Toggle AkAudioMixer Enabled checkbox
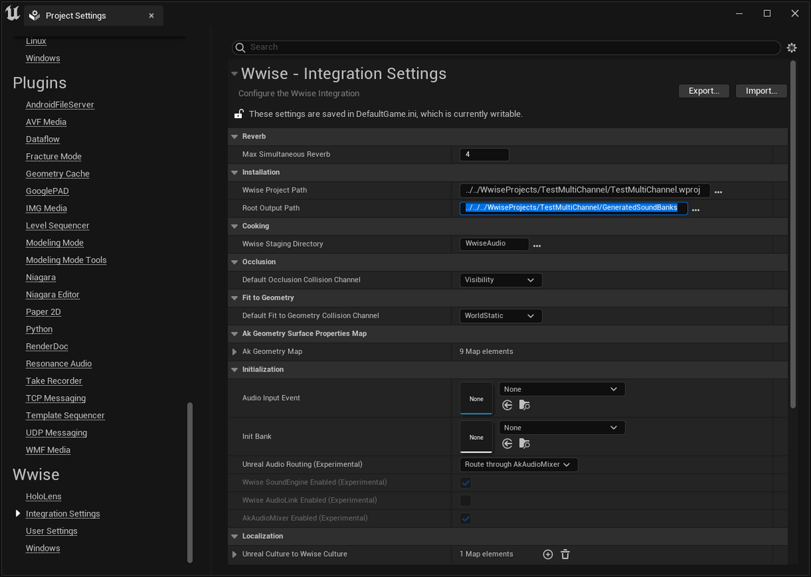 466,518
